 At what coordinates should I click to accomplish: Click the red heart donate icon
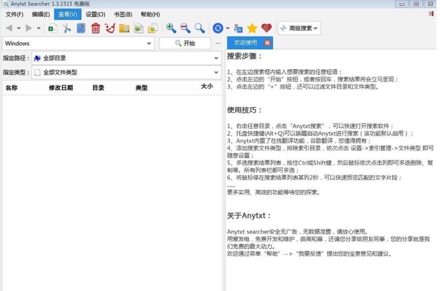coord(266,28)
